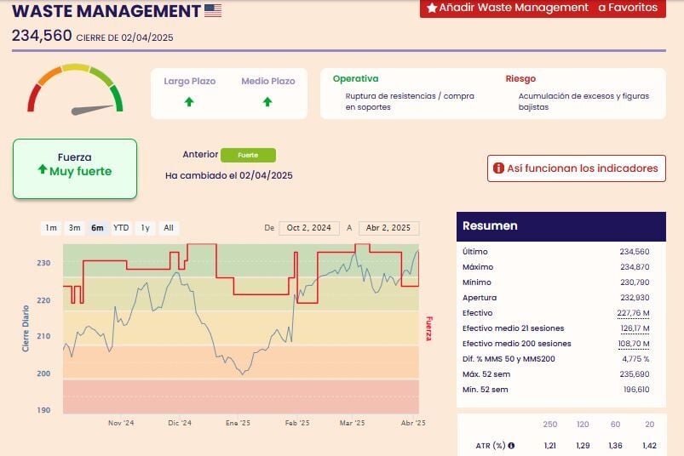This screenshot has width=684, height=456.
Task: Click the 60 column header in ATR table
Action: (x=616, y=425)
